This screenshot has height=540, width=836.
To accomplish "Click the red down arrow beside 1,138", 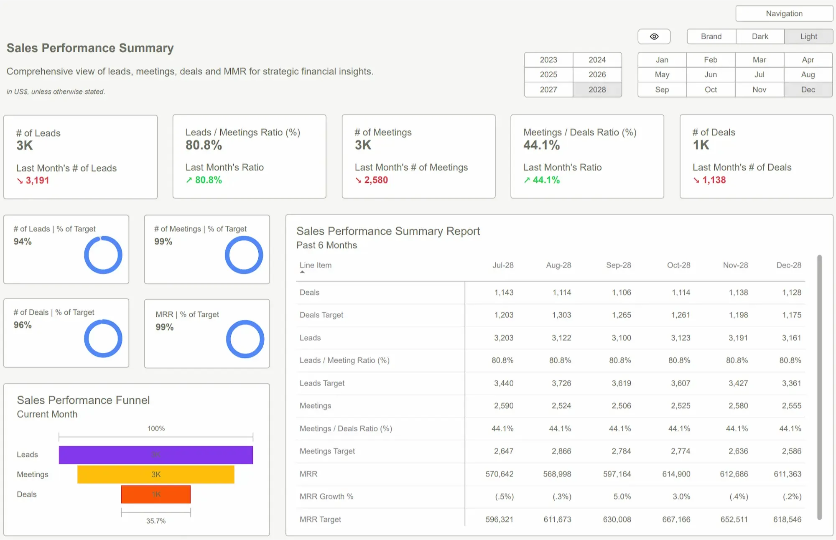I will [696, 180].
